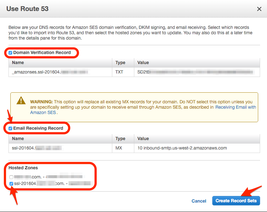Click the MX record type cell

pyautogui.click(x=119, y=148)
